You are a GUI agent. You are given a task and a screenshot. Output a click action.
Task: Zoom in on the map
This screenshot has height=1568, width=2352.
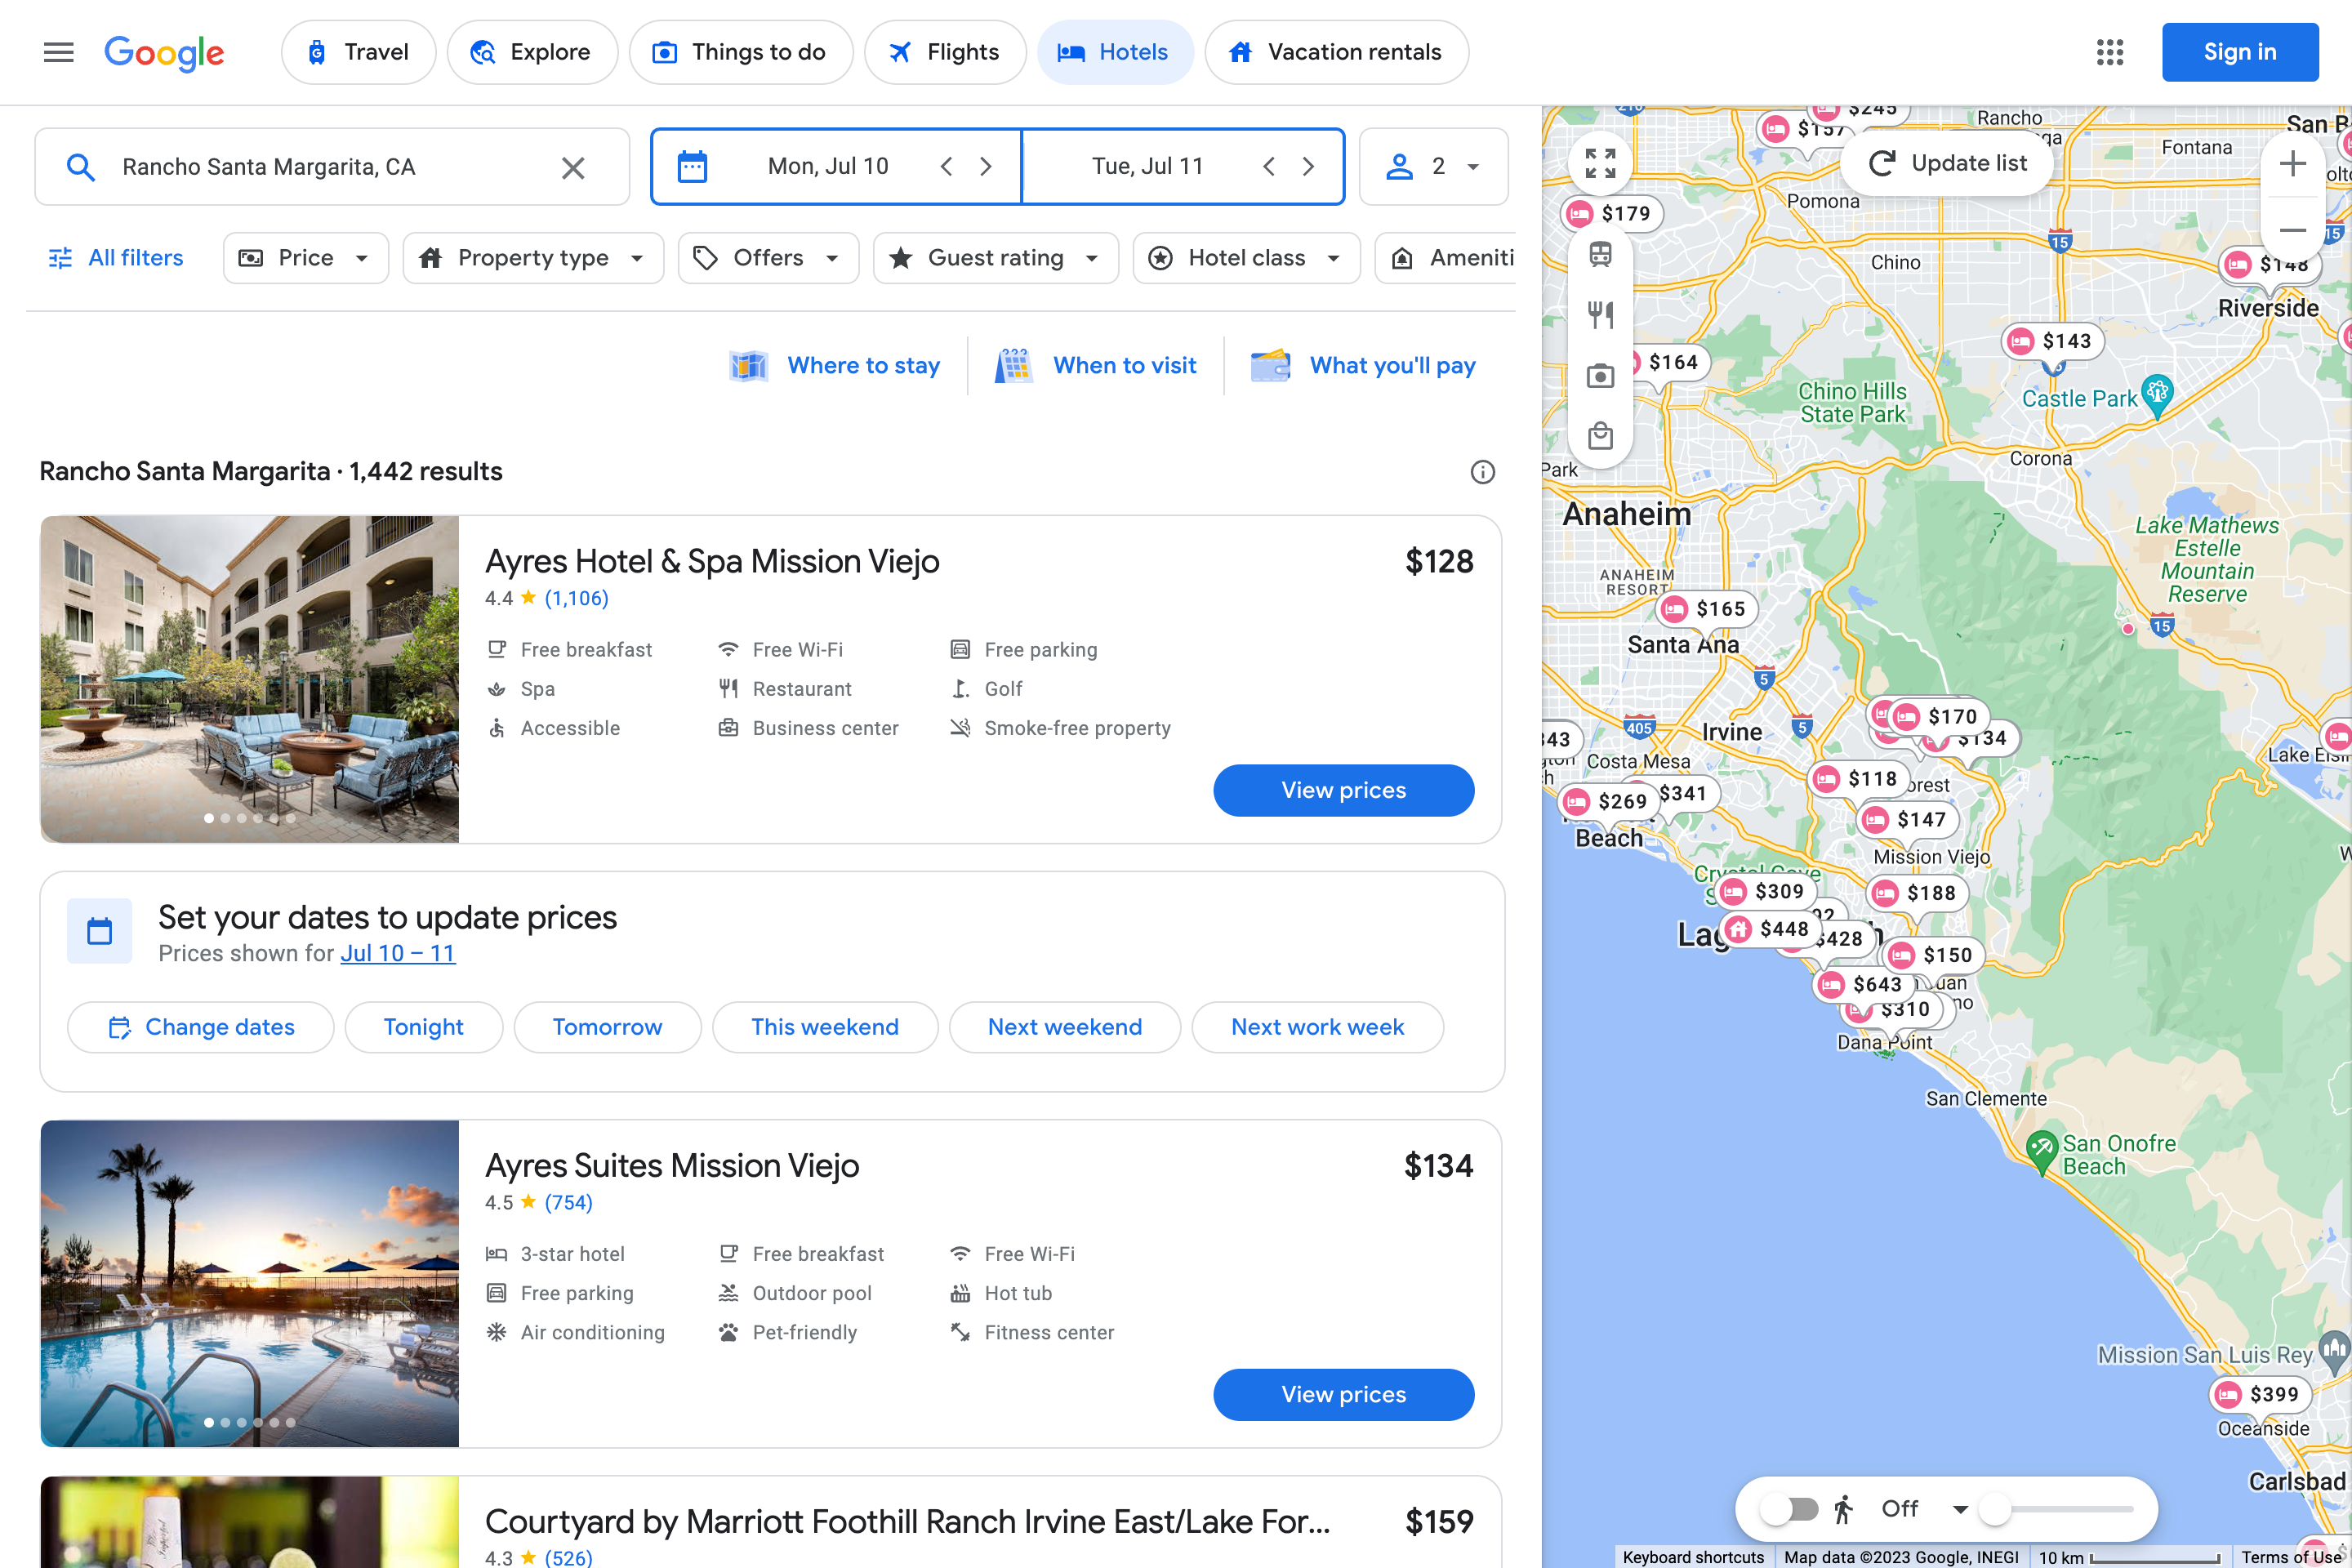(x=2292, y=164)
